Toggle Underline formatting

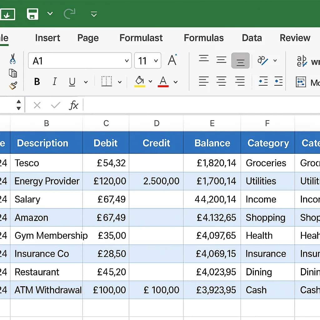point(72,82)
